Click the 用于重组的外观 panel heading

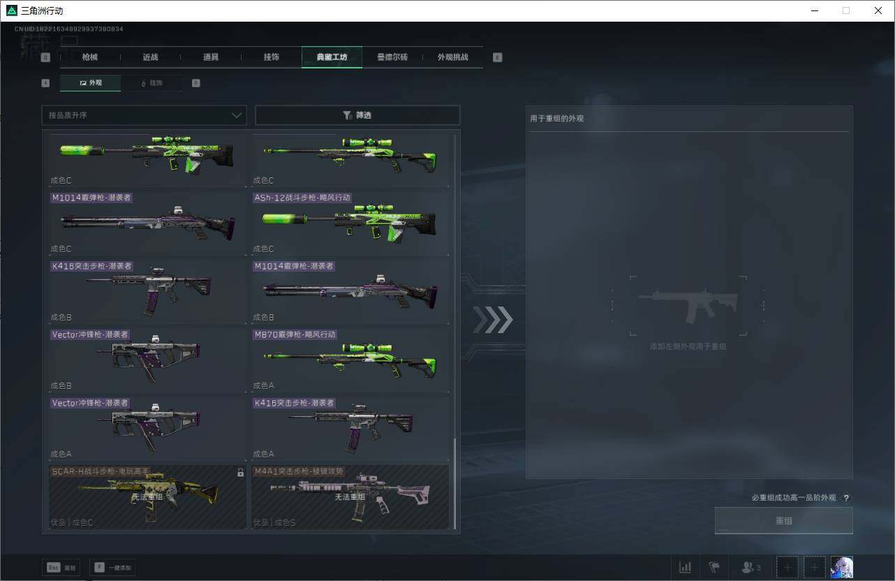[557, 119]
